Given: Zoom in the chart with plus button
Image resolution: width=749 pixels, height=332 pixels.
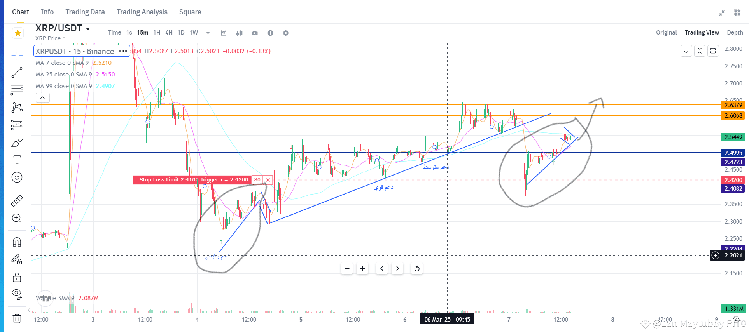Looking at the screenshot, I should tap(362, 268).
